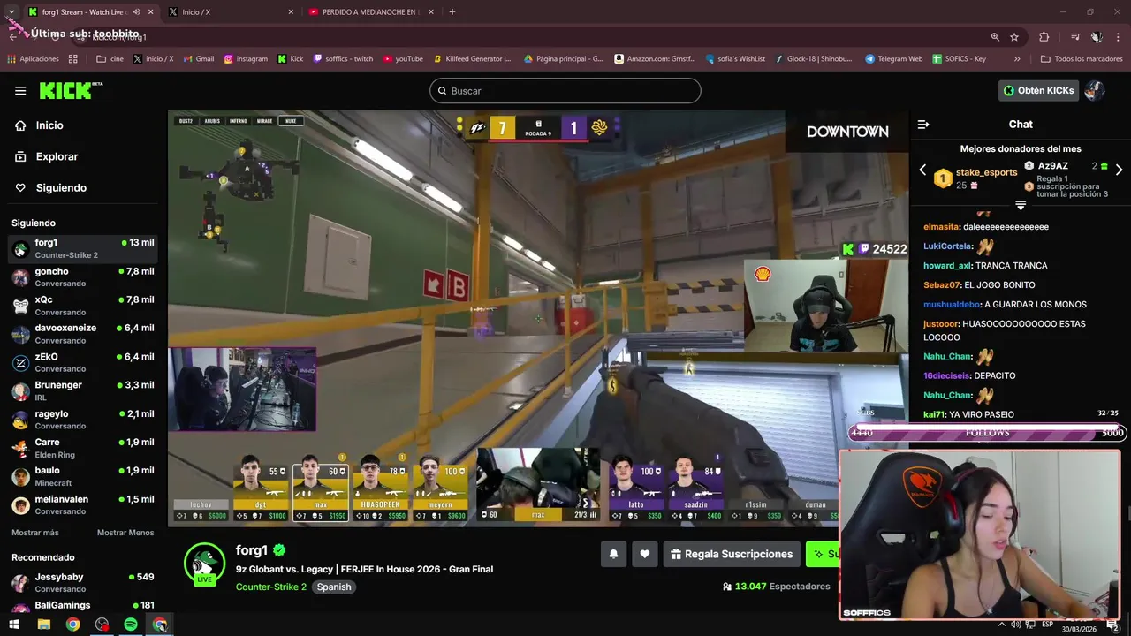Click Regala Suscripciones button

pos(732,554)
